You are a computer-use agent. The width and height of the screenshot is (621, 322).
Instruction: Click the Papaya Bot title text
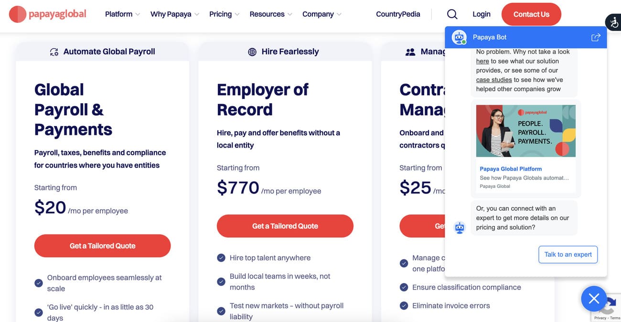[490, 37]
